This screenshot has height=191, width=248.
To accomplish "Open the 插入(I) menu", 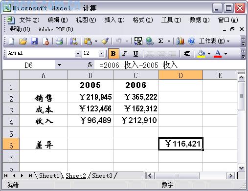I will [x=114, y=20].
